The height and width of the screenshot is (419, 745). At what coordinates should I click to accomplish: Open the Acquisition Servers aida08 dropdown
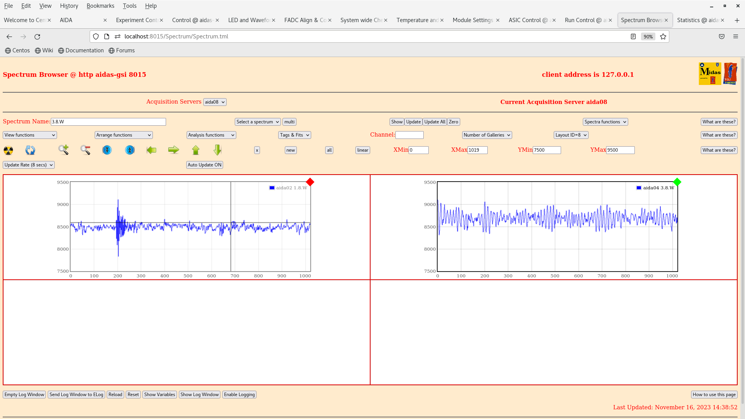[x=215, y=102]
